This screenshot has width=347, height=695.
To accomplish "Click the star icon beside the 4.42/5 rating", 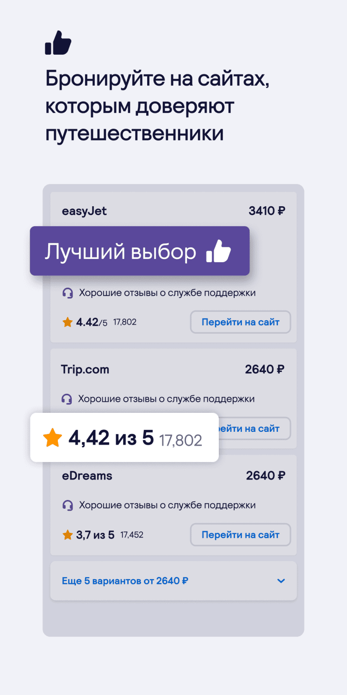I will (x=68, y=322).
